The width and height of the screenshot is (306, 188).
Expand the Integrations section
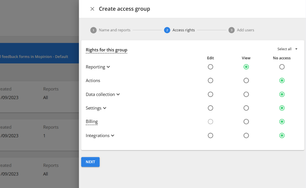112,135
